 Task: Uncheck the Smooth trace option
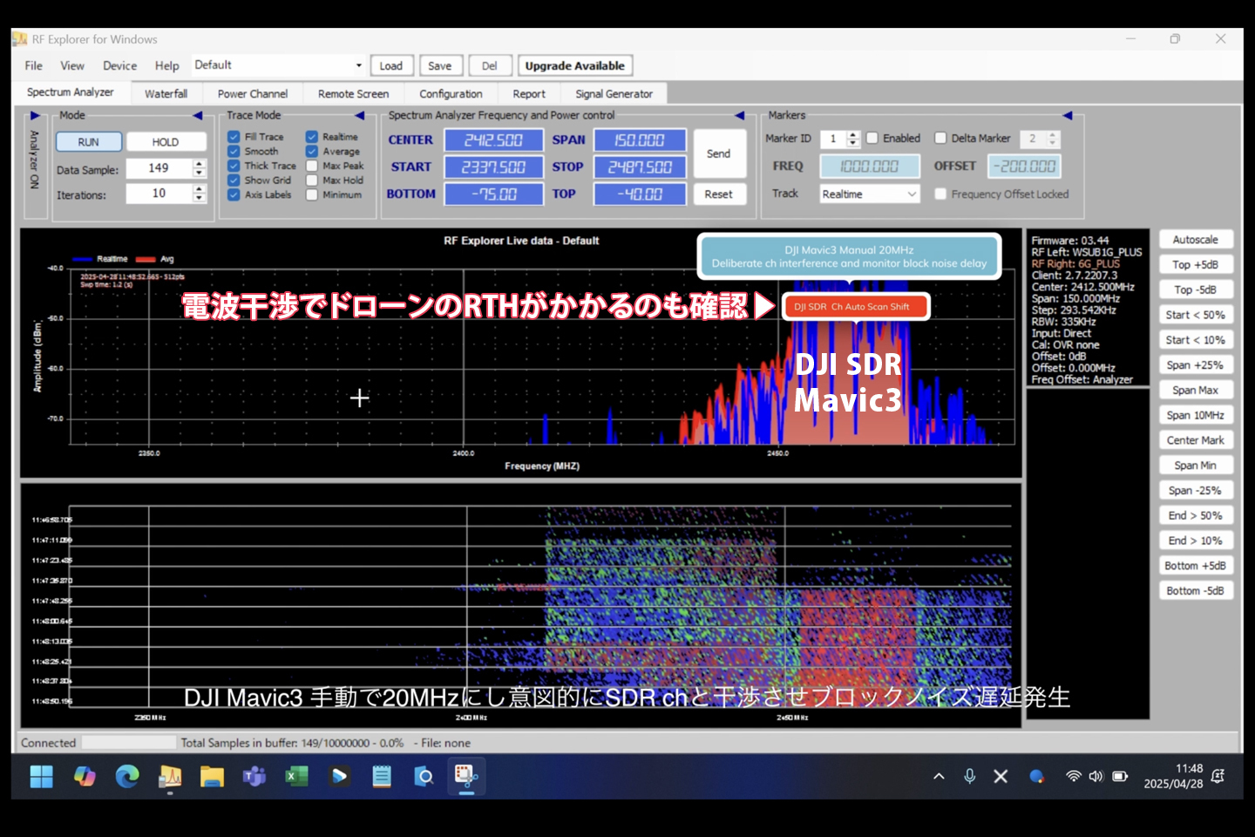click(234, 151)
